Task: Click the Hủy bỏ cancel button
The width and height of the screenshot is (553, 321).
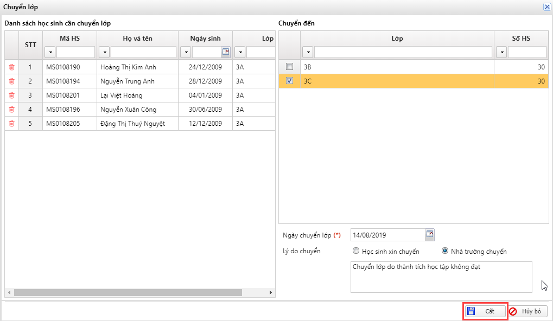Action: [528, 311]
